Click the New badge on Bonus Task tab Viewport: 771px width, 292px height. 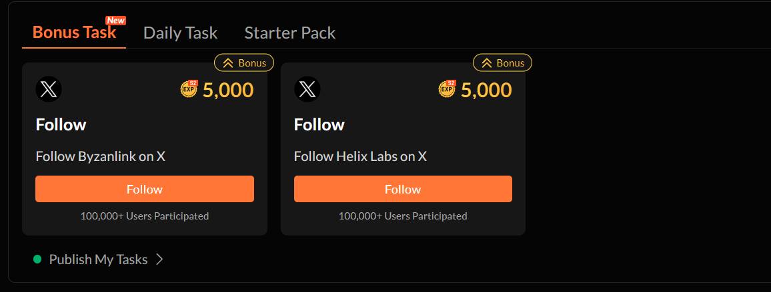pyautogui.click(x=115, y=21)
